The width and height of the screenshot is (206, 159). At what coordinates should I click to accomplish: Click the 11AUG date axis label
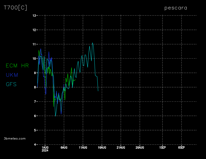click(x=83, y=148)
